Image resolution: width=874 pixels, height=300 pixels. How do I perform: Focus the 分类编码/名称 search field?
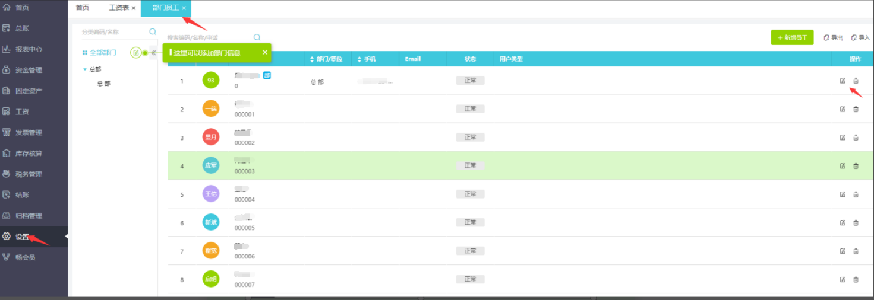[114, 32]
